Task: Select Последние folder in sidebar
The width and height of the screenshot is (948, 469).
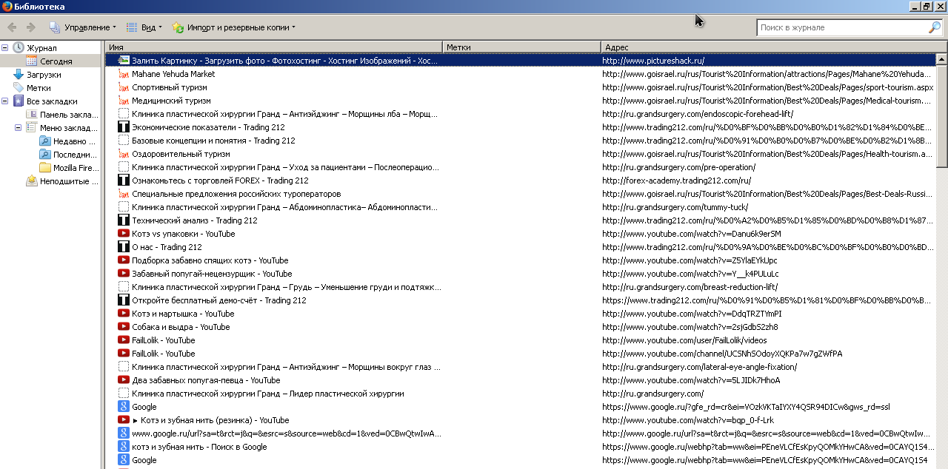Action: tap(76, 155)
